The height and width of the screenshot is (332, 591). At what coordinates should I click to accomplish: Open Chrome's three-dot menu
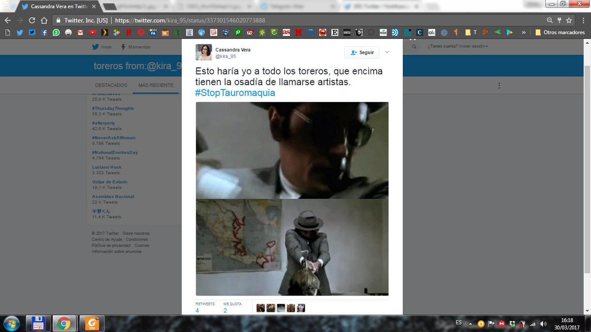[x=583, y=21]
